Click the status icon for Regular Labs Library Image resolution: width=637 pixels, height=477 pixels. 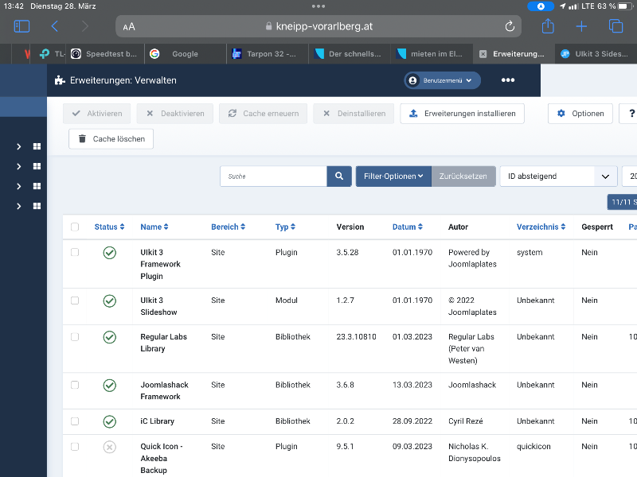pos(110,337)
